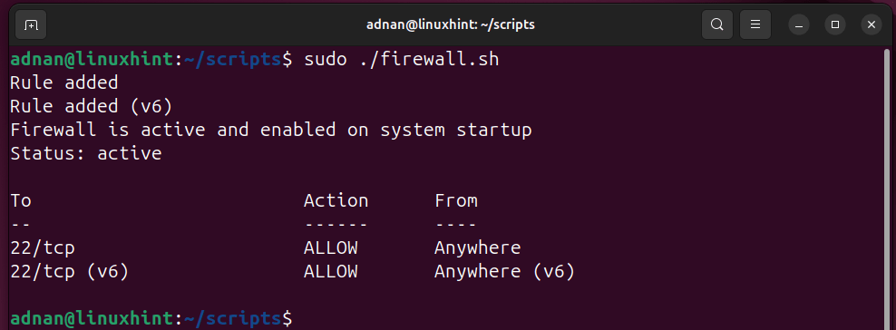Image resolution: width=896 pixels, height=330 pixels.
Task: Open the hamburger main menu
Action: (x=755, y=24)
